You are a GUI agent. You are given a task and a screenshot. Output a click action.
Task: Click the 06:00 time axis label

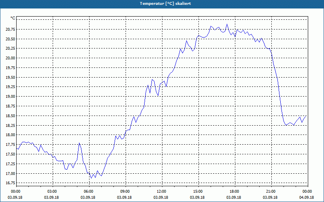click(89, 191)
